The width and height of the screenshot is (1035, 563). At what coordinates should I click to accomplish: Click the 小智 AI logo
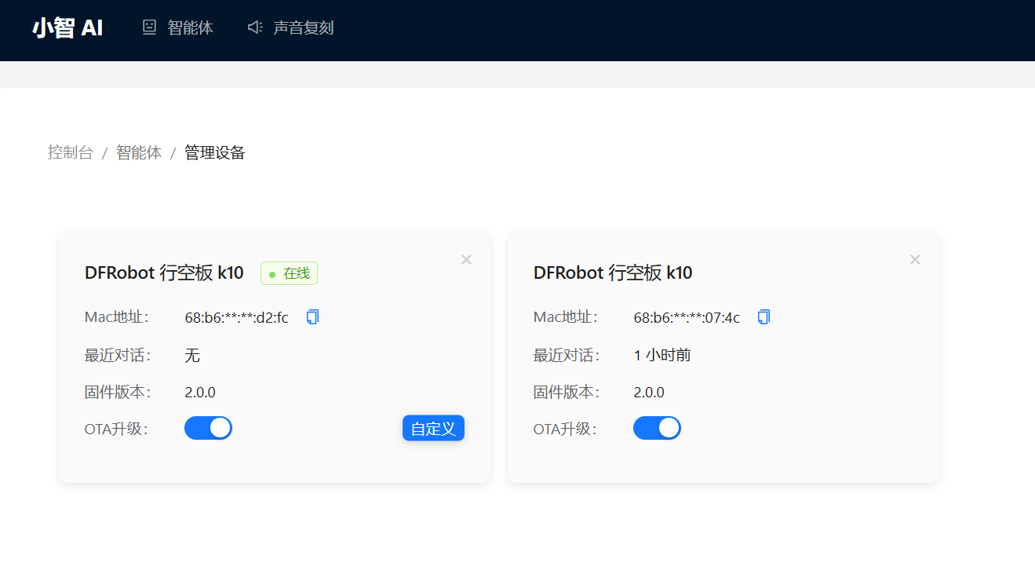(x=67, y=28)
